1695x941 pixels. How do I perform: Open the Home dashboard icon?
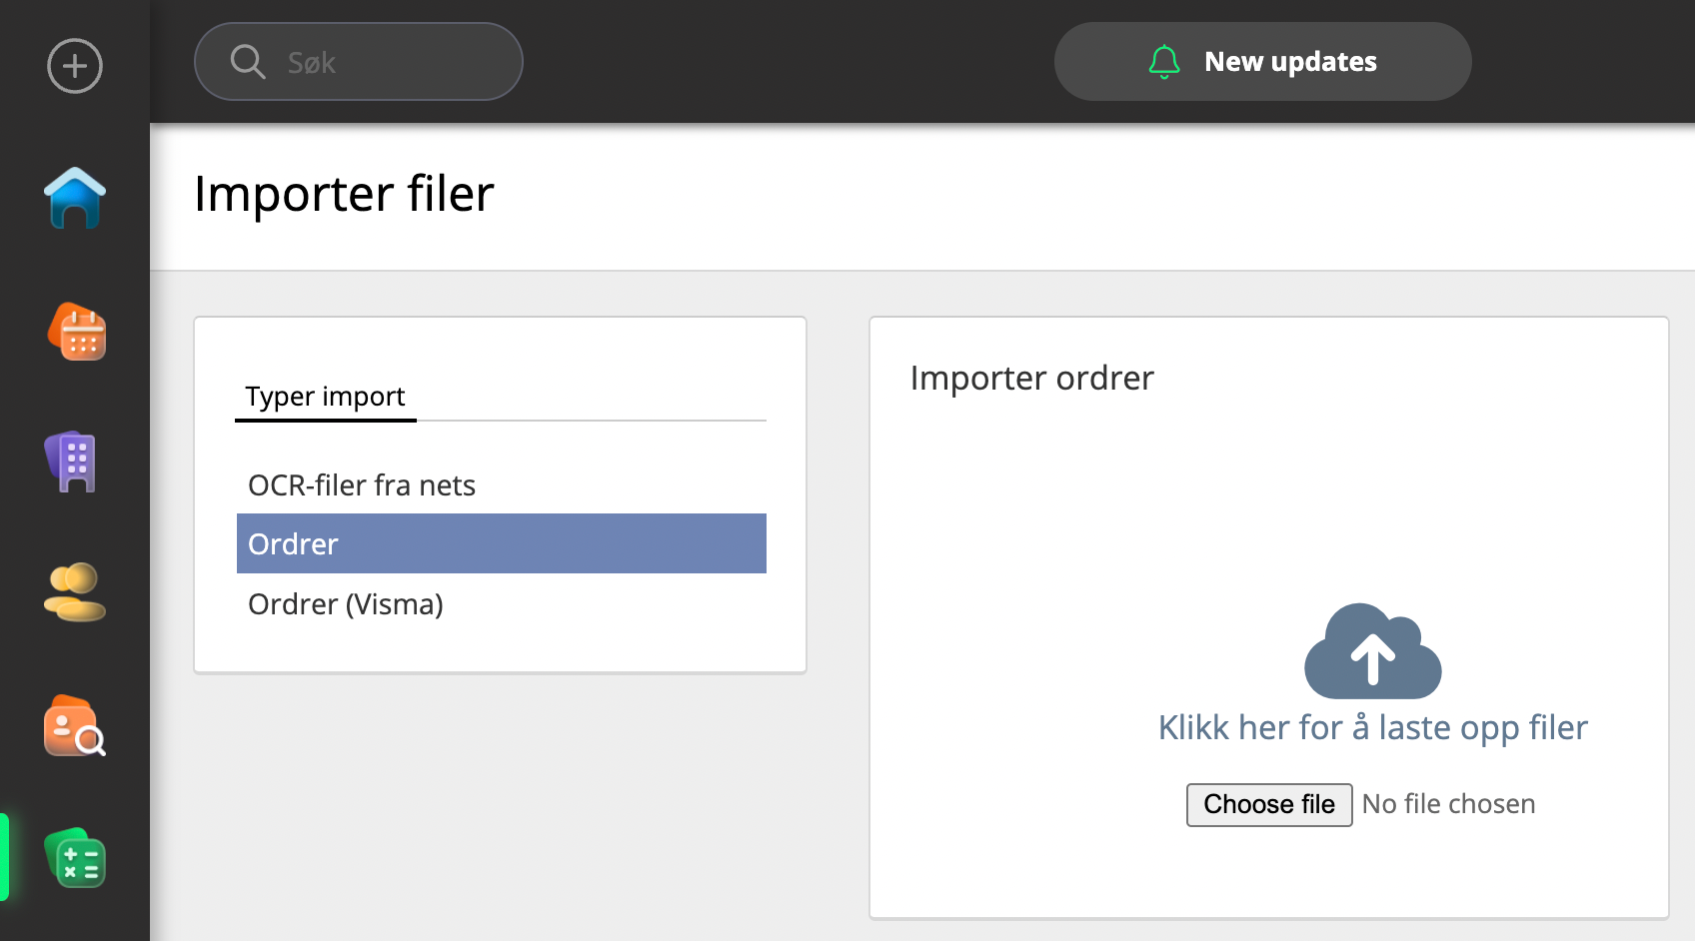[75, 198]
